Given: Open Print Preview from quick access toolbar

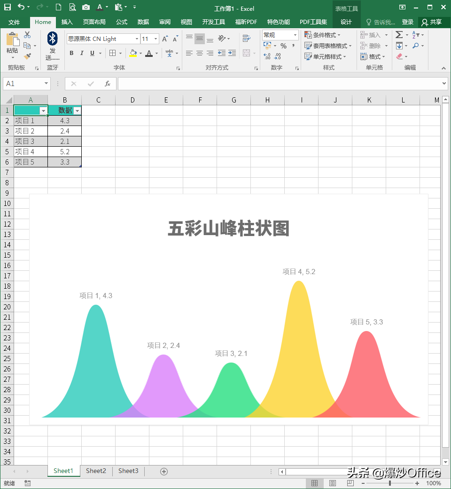Looking at the screenshot, I should pos(72,7).
